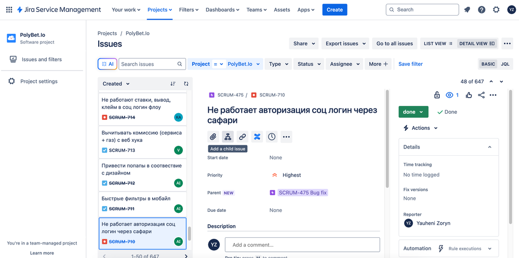Click the Jira Service Management logo
The width and height of the screenshot is (519, 258).
click(x=59, y=9)
